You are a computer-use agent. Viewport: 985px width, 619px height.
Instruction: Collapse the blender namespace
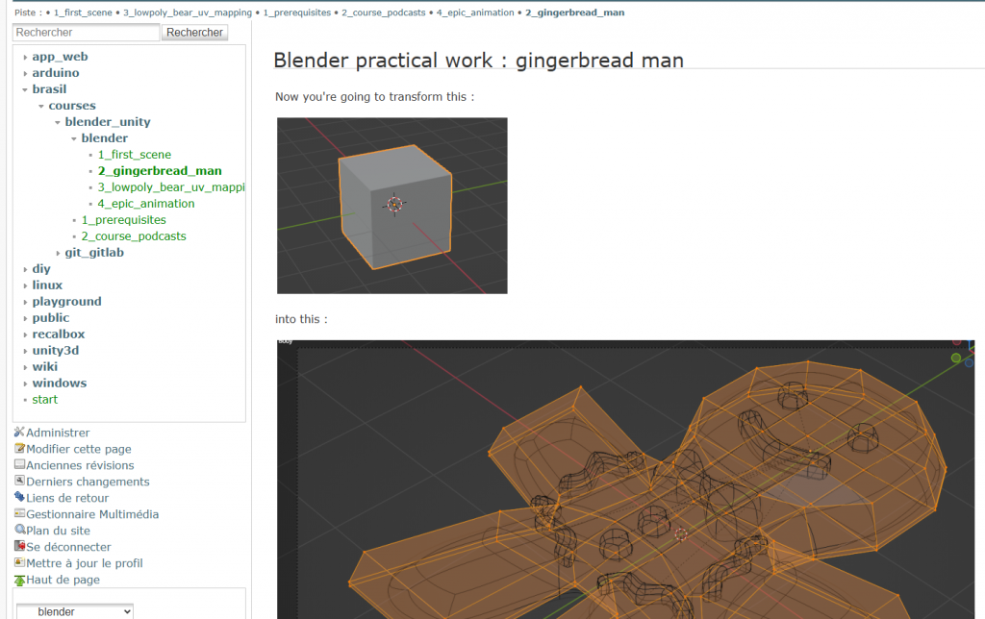(x=74, y=138)
